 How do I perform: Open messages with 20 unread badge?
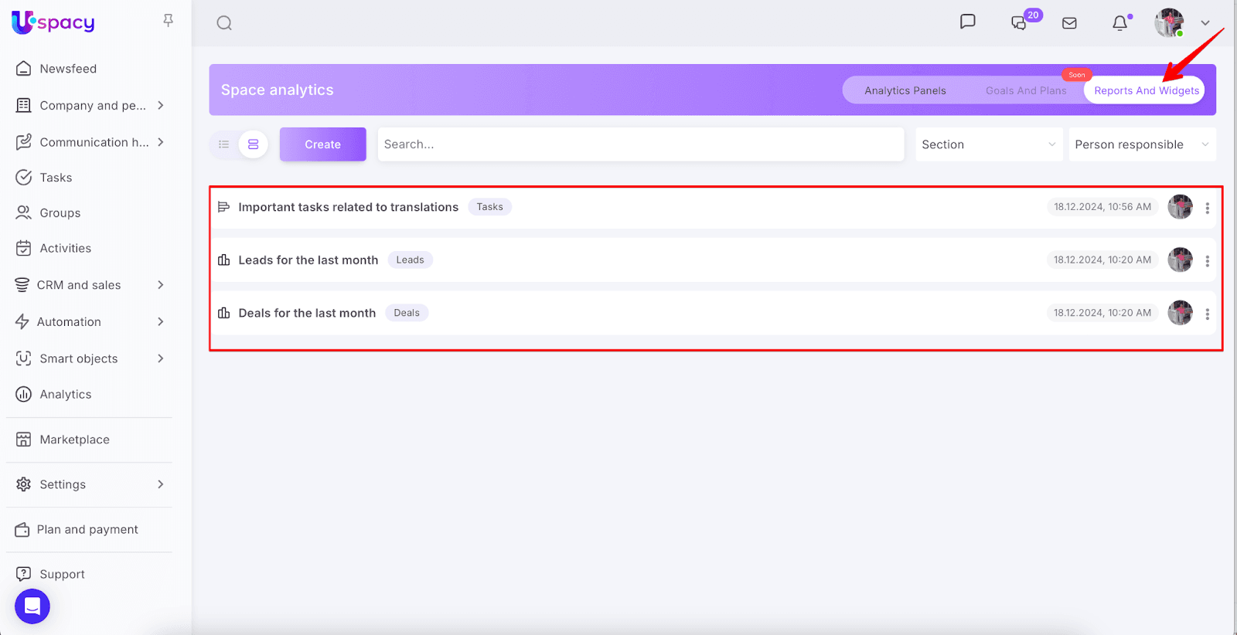pos(1020,23)
